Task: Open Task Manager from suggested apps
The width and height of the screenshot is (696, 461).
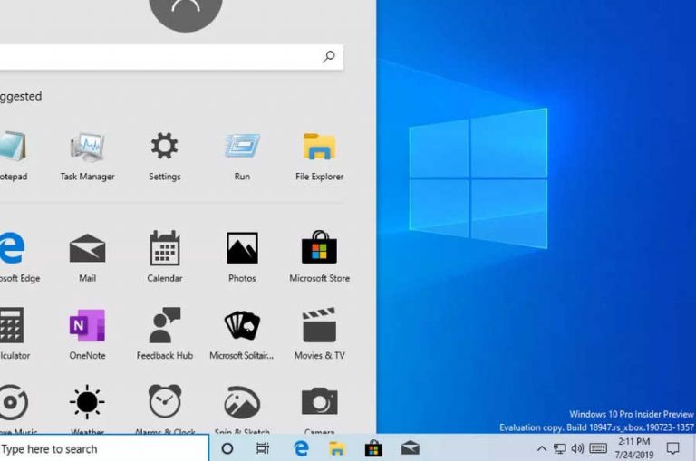Action: [x=87, y=157]
